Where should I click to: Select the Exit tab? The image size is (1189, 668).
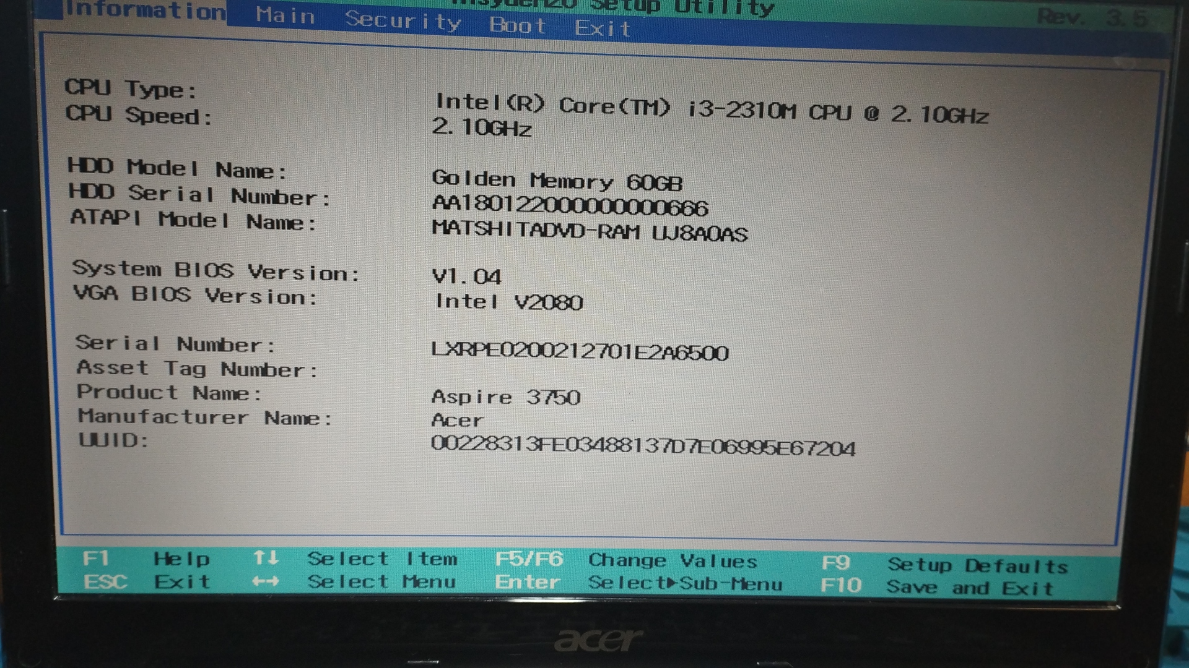tap(603, 28)
